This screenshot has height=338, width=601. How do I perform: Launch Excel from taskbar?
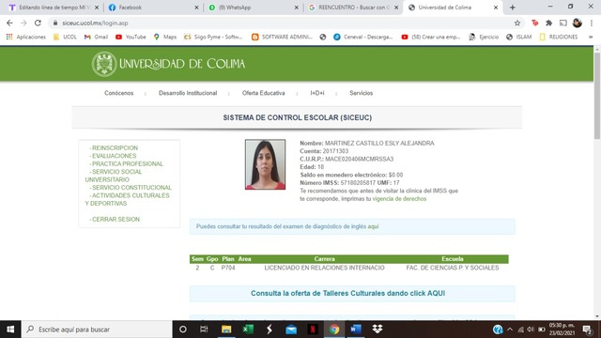point(248,330)
